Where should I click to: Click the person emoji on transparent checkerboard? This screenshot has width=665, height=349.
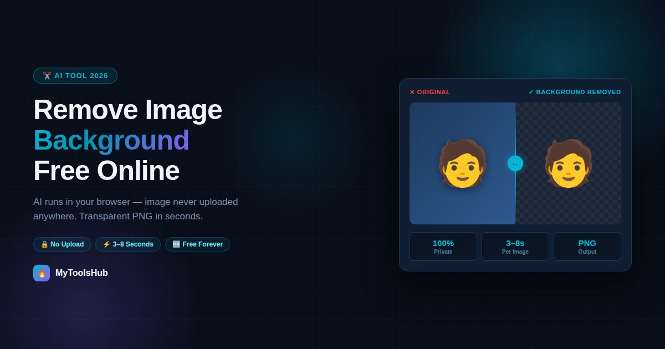[x=568, y=163]
